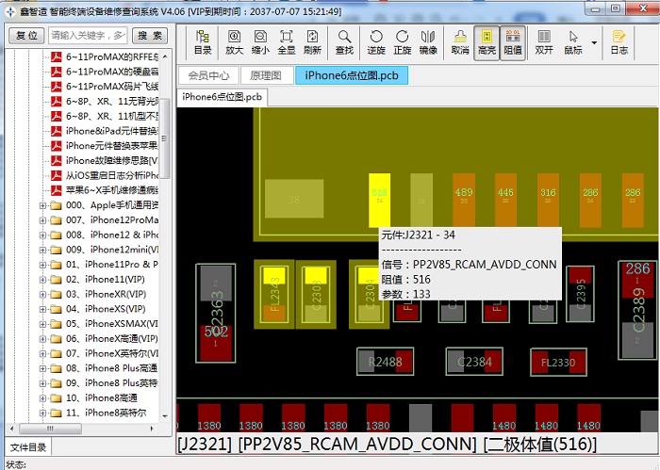Expand the 000、Apple手机通用 folder
The height and width of the screenshot is (470, 660).
42,205
